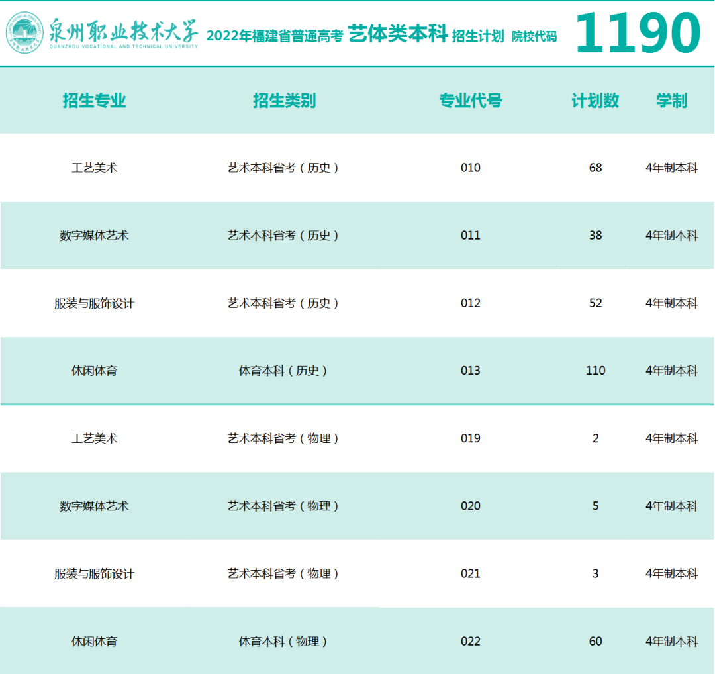715x674 pixels.
Task: Click the plan number 110
Action: point(596,371)
